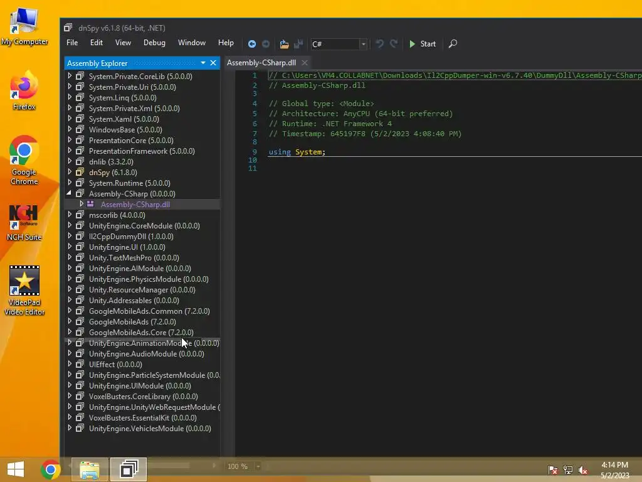Expand the System.Linq assembly node
This screenshot has height=482, width=642.
click(70, 97)
